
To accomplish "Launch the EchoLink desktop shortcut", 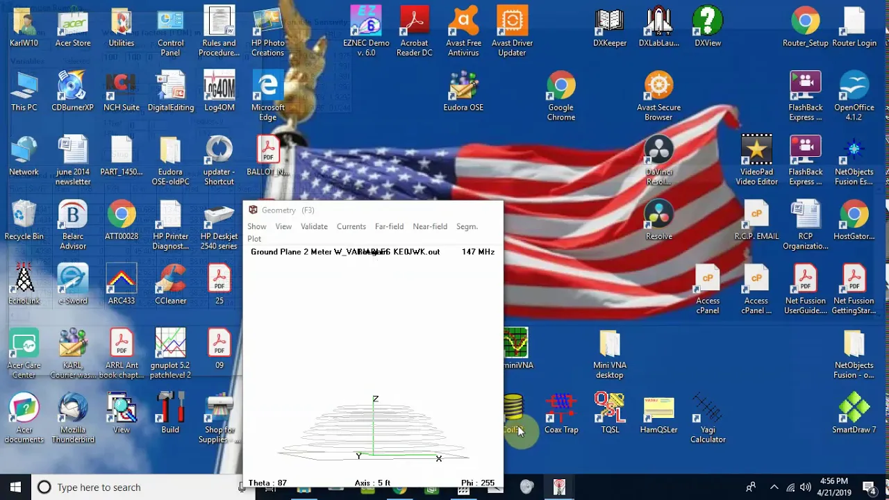I will (24, 285).
